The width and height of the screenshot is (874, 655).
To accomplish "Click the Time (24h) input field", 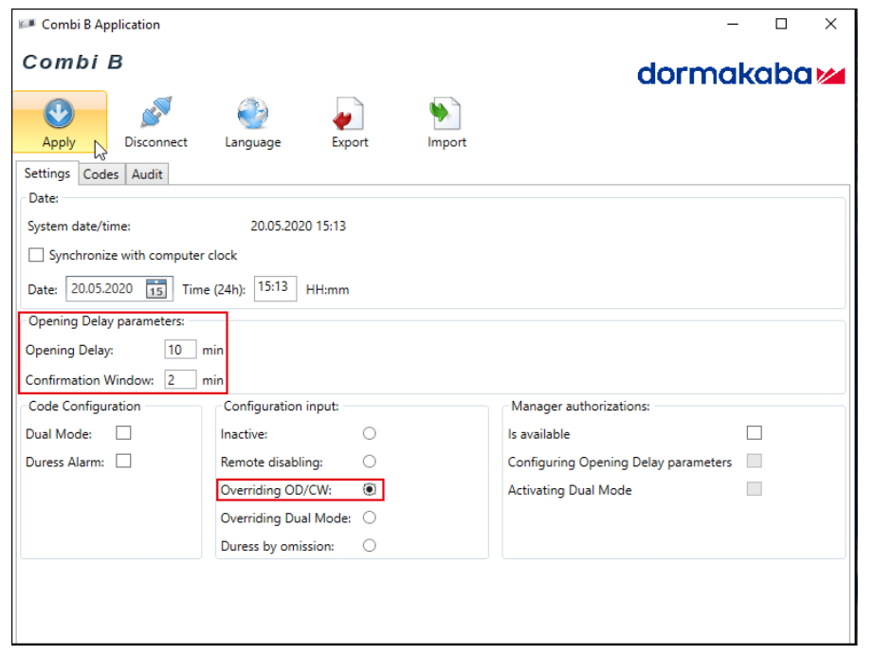I will (x=276, y=288).
